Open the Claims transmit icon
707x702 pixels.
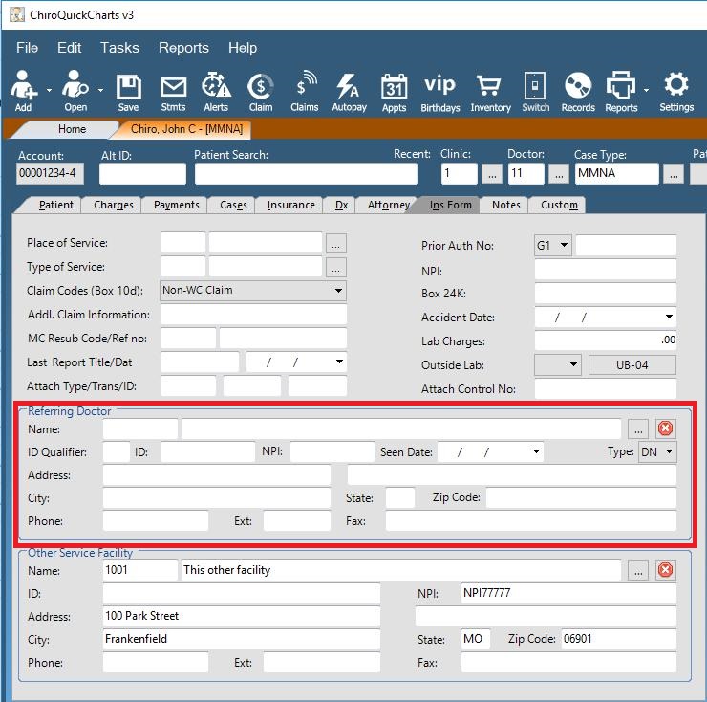coord(305,92)
